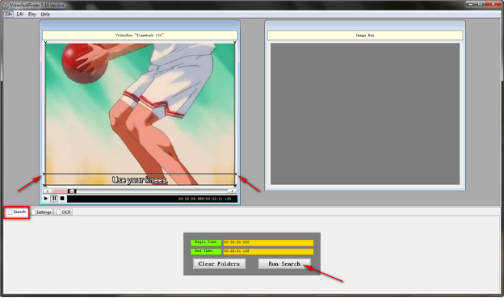Screen dimensions: 504x298
Task: Click the Begin Time input field
Action: [268, 242]
